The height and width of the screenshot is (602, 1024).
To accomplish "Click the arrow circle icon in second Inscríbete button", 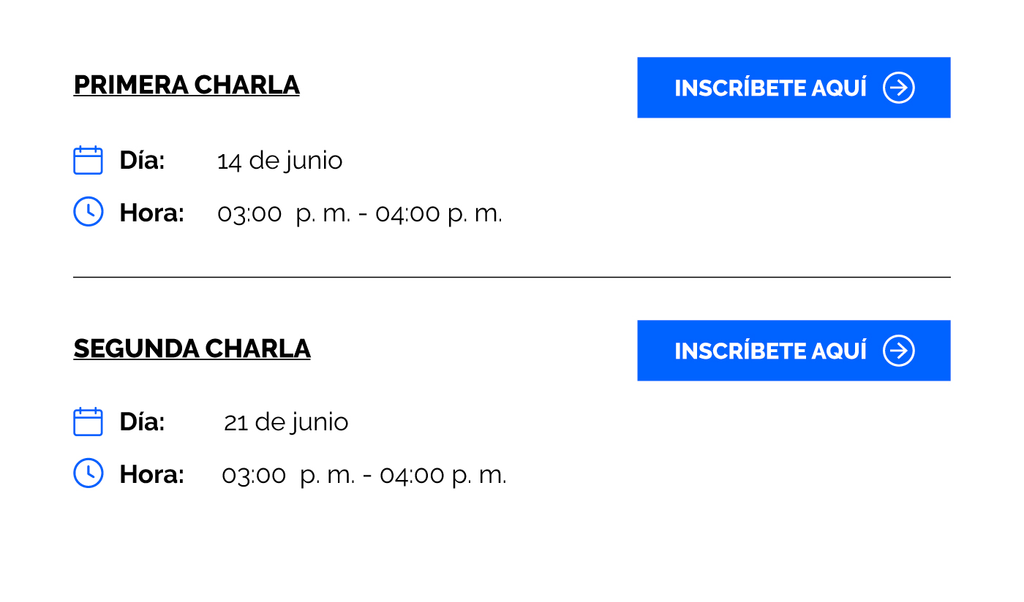I will coord(899,351).
